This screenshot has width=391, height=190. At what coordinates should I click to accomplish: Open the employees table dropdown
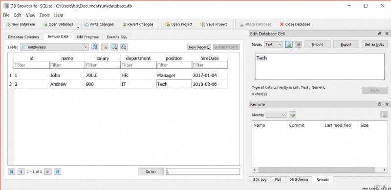(x=54, y=47)
